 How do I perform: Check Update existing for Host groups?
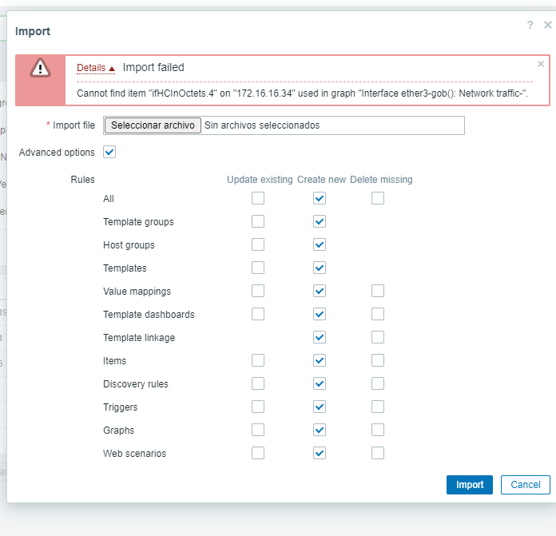click(x=258, y=244)
